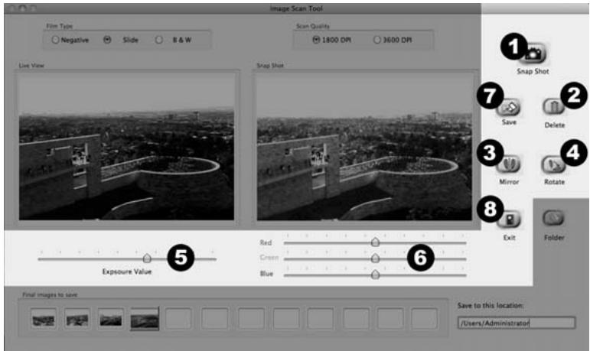Click the Save icon button
This screenshot has width=590, height=351.
click(509, 107)
